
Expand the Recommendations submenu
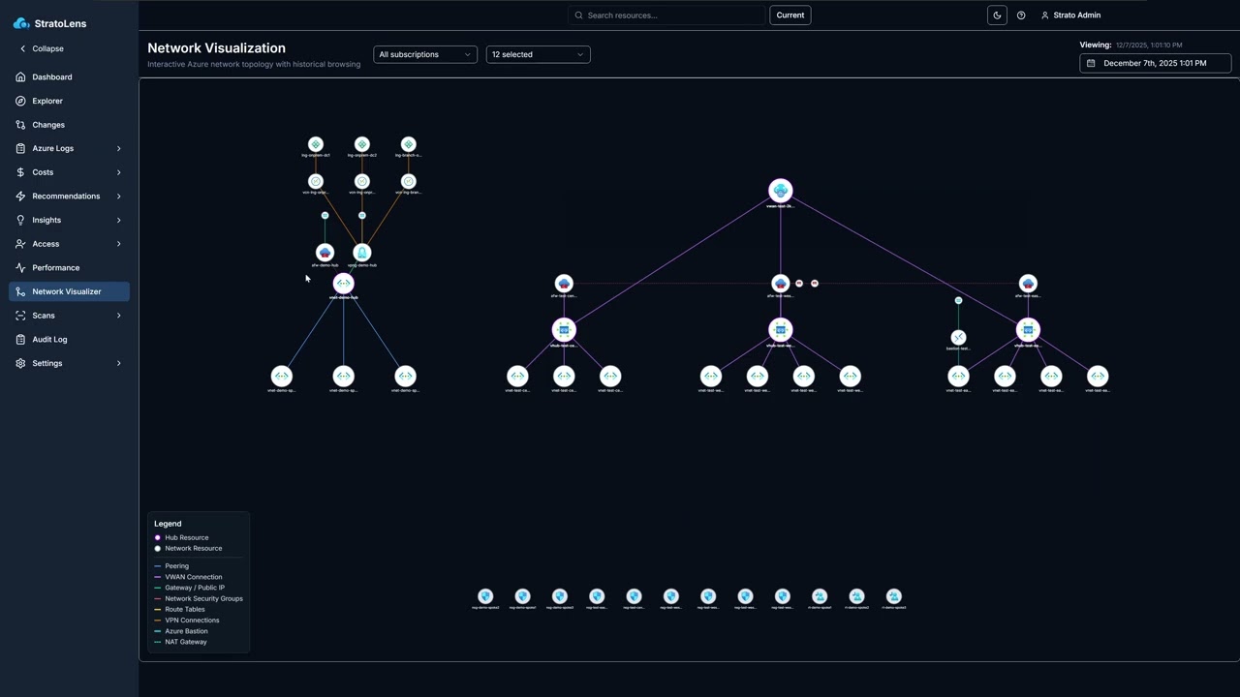68,196
